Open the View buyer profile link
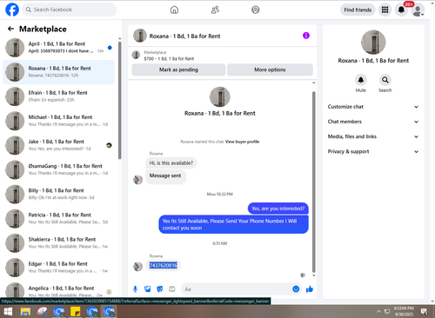Viewport: 435px width, 318px height. point(242,142)
